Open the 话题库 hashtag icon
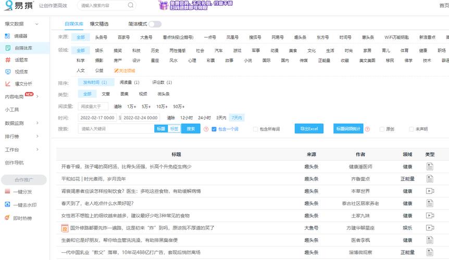 click(8, 60)
